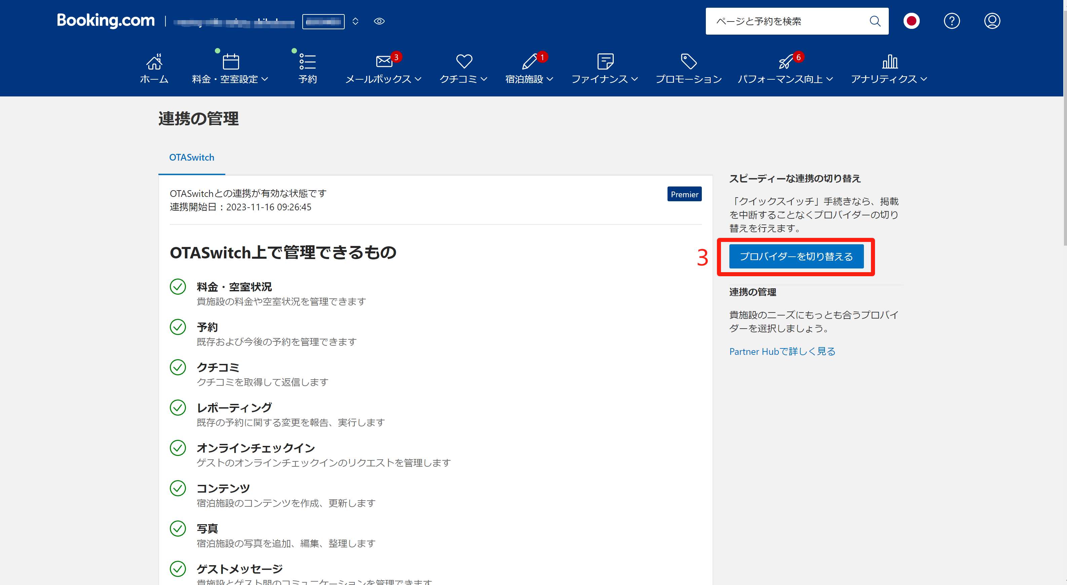This screenshot has height=585, width=1067.
Task: Open the 予約 menu label
Action: click(307, 79)
